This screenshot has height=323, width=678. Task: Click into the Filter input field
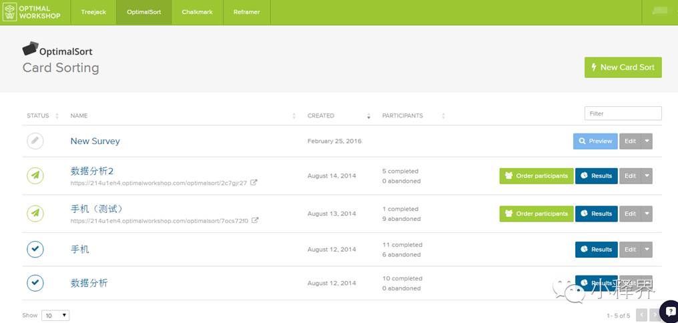[x=623, y=113]
